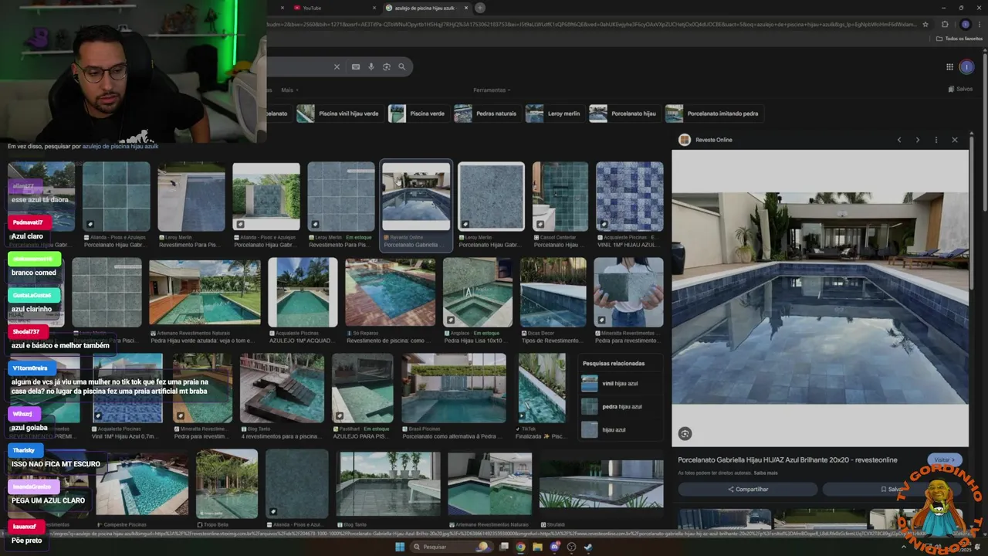Open Discord from the taskbar
This screenshot has height=556, width=988.
pos(555,547)
